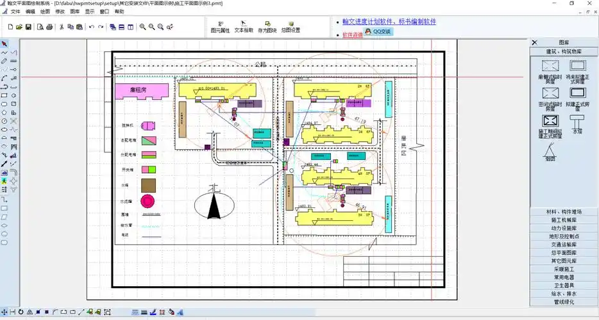Expand the 施工机械库 library section

(x=564, y=220)
